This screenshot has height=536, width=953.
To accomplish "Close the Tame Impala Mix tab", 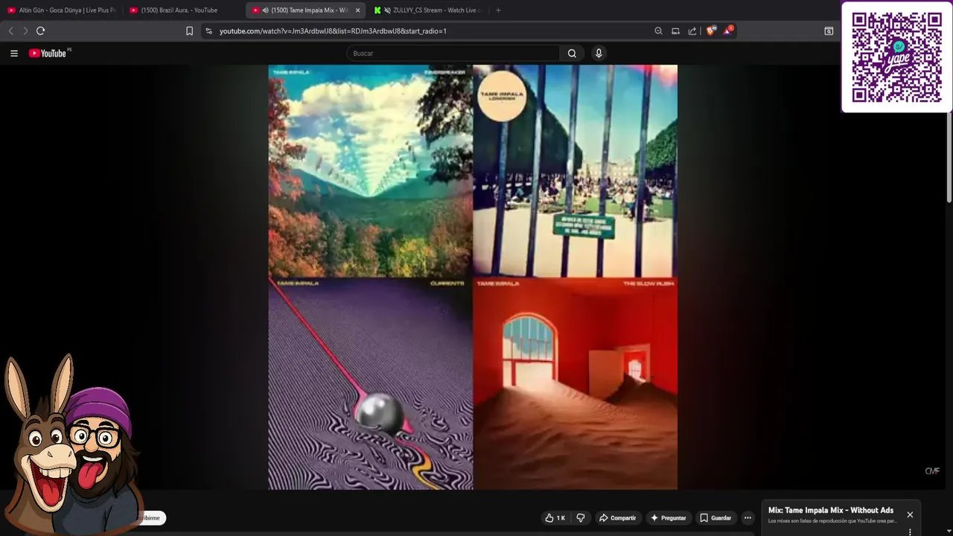I will coord(357,10).
